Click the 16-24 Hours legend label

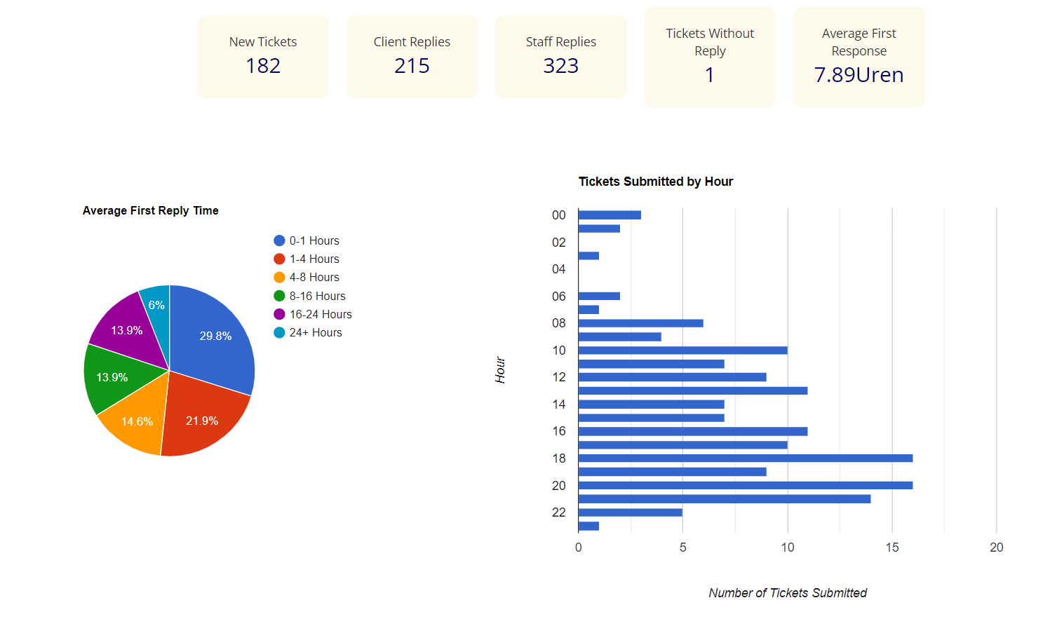pyautogui.click(x=321, y=314)
